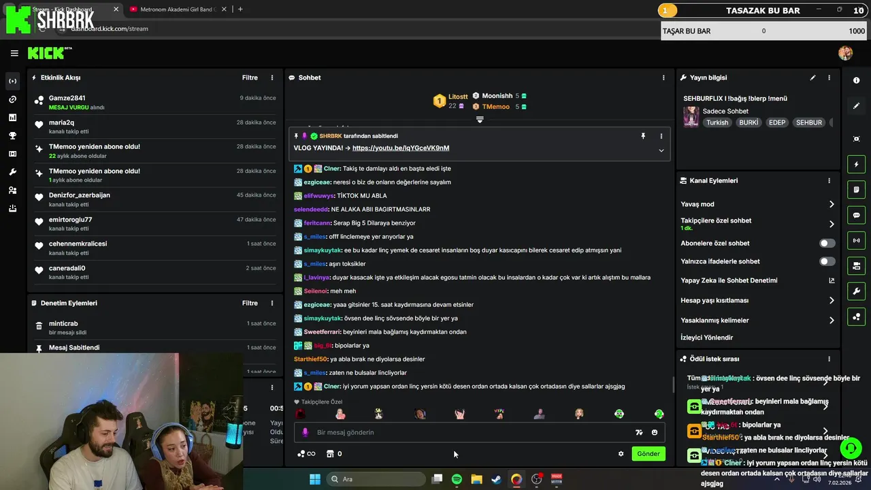
Task: Open pinned message three-dot options
Action: (x=661, y=136)
